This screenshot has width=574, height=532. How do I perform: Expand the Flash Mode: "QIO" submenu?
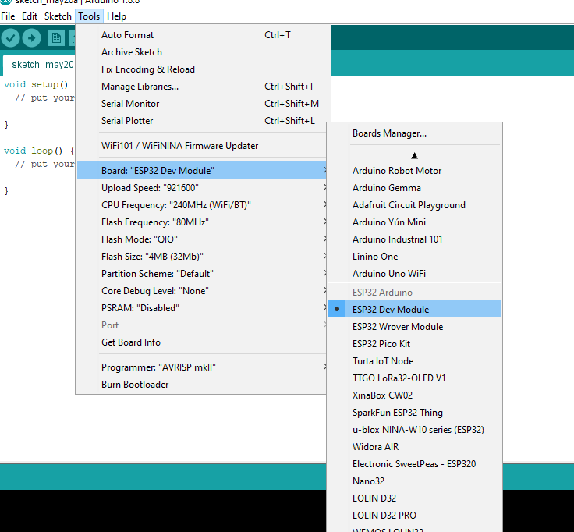201,239
